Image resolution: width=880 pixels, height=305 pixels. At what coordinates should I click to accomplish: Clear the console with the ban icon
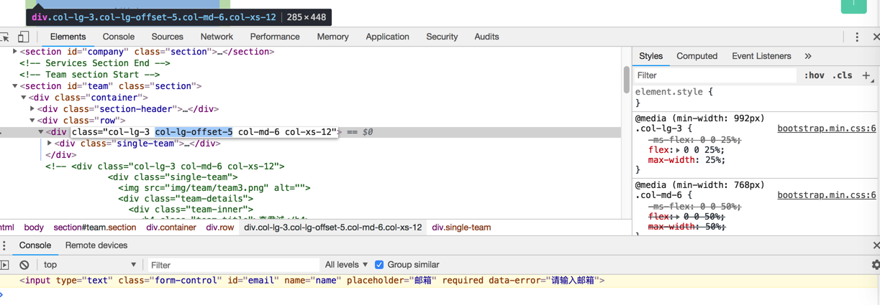point(24,265)
